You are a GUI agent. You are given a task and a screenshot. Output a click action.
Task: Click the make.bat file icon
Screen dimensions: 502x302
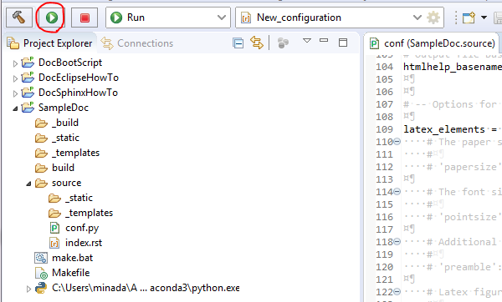(x=41, y=258)
